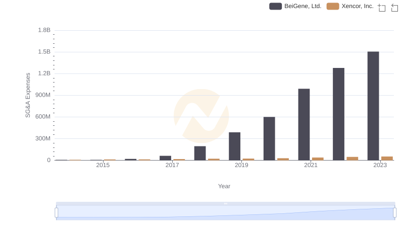The height and width of the screenshot is (232, 404).
Task: Click the BeiGene 2020 bar
Action: click(269, 138)
